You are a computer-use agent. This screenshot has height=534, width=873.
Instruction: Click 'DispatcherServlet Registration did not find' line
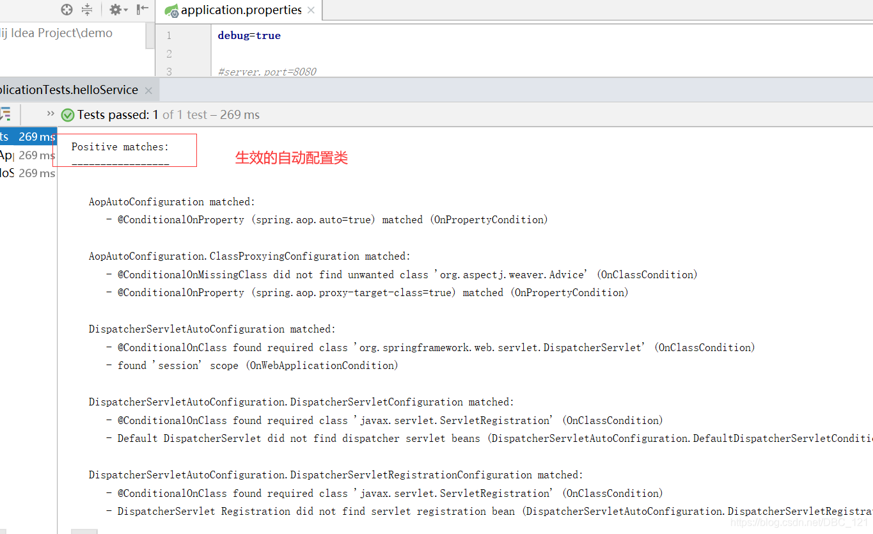489,512
